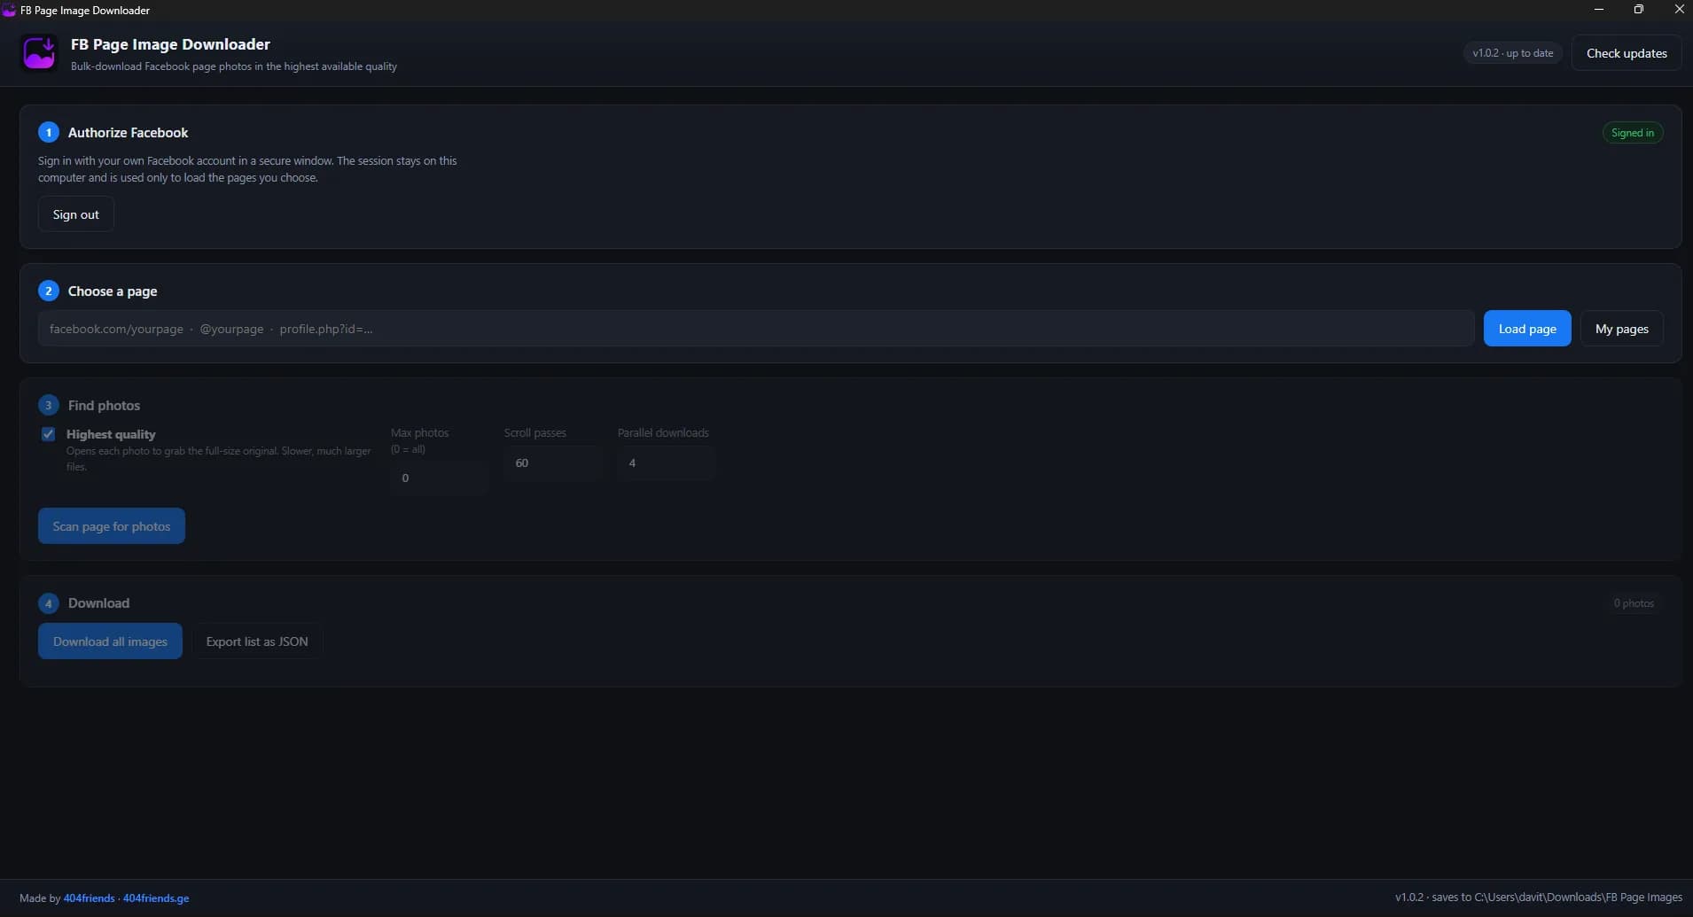This screenshot has height=917, width=1693.
Task: Click the page URL input field
Action: pos(755,329)
